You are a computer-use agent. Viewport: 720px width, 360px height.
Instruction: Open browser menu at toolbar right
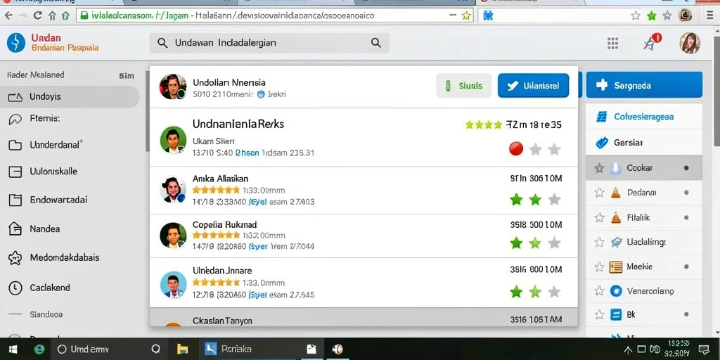pyautogui.click(x=710, y=15)
